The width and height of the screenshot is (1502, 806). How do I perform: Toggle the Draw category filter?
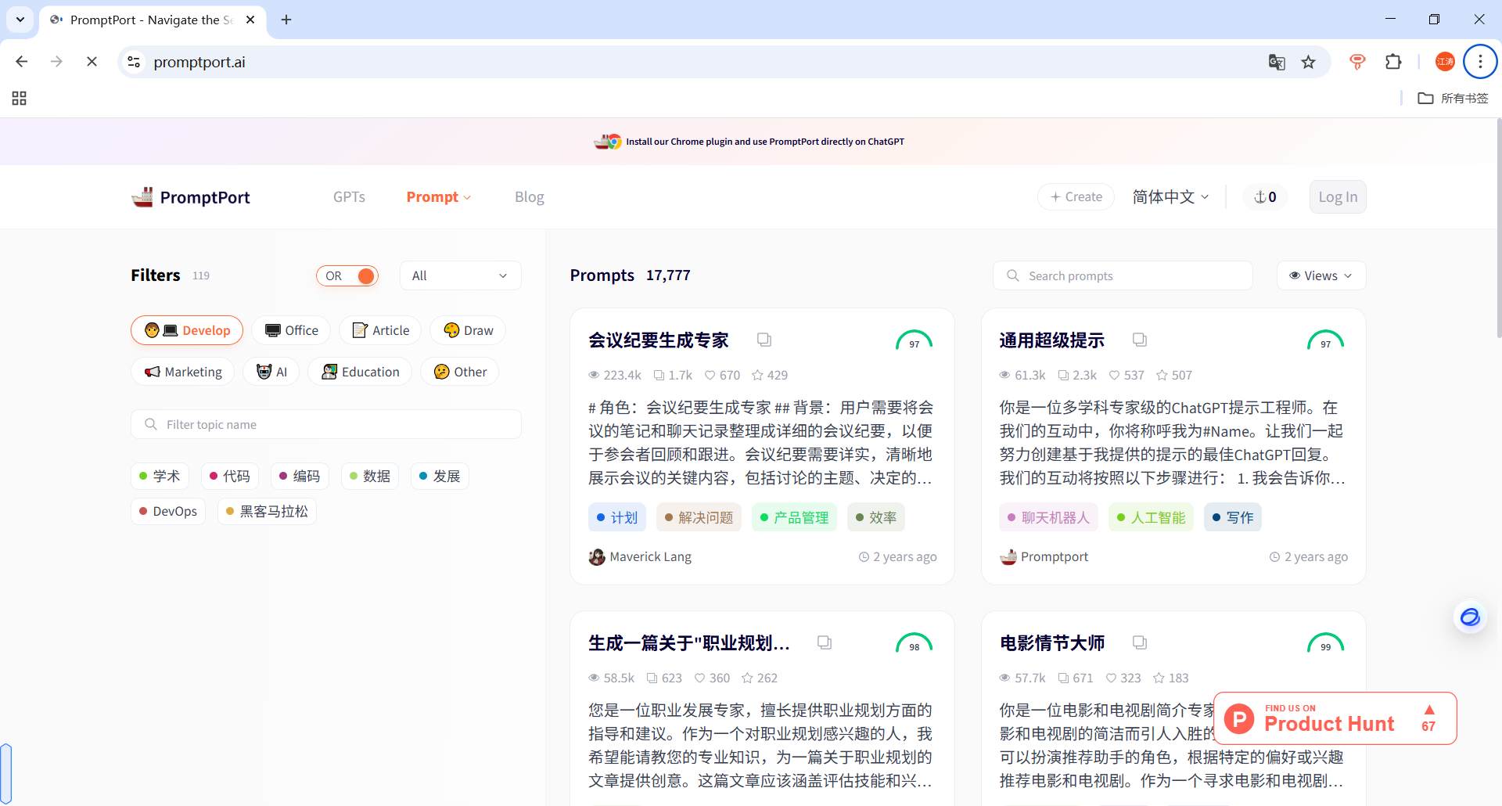point(468,330)
